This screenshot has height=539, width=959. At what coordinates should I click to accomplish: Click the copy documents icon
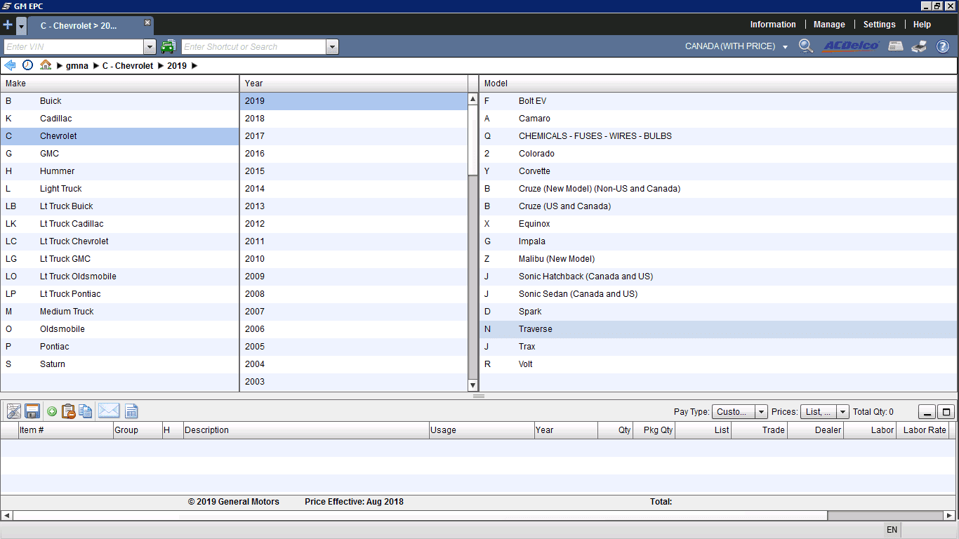click(x=86, y=411)
